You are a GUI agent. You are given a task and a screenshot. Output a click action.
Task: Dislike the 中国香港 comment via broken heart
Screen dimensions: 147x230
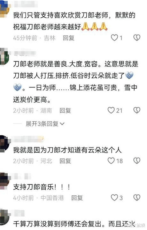(137, 197)
